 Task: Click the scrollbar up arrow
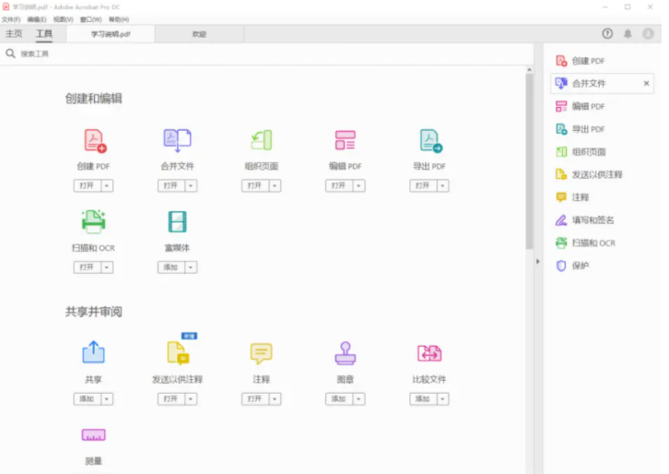click(530, 69)
